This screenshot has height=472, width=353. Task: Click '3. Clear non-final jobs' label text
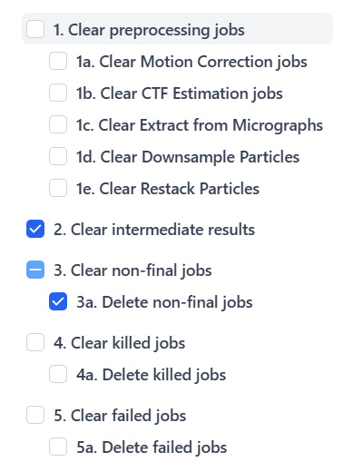[132, 270]
